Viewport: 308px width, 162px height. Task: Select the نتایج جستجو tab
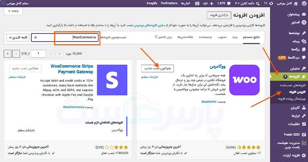pos(251,37)
